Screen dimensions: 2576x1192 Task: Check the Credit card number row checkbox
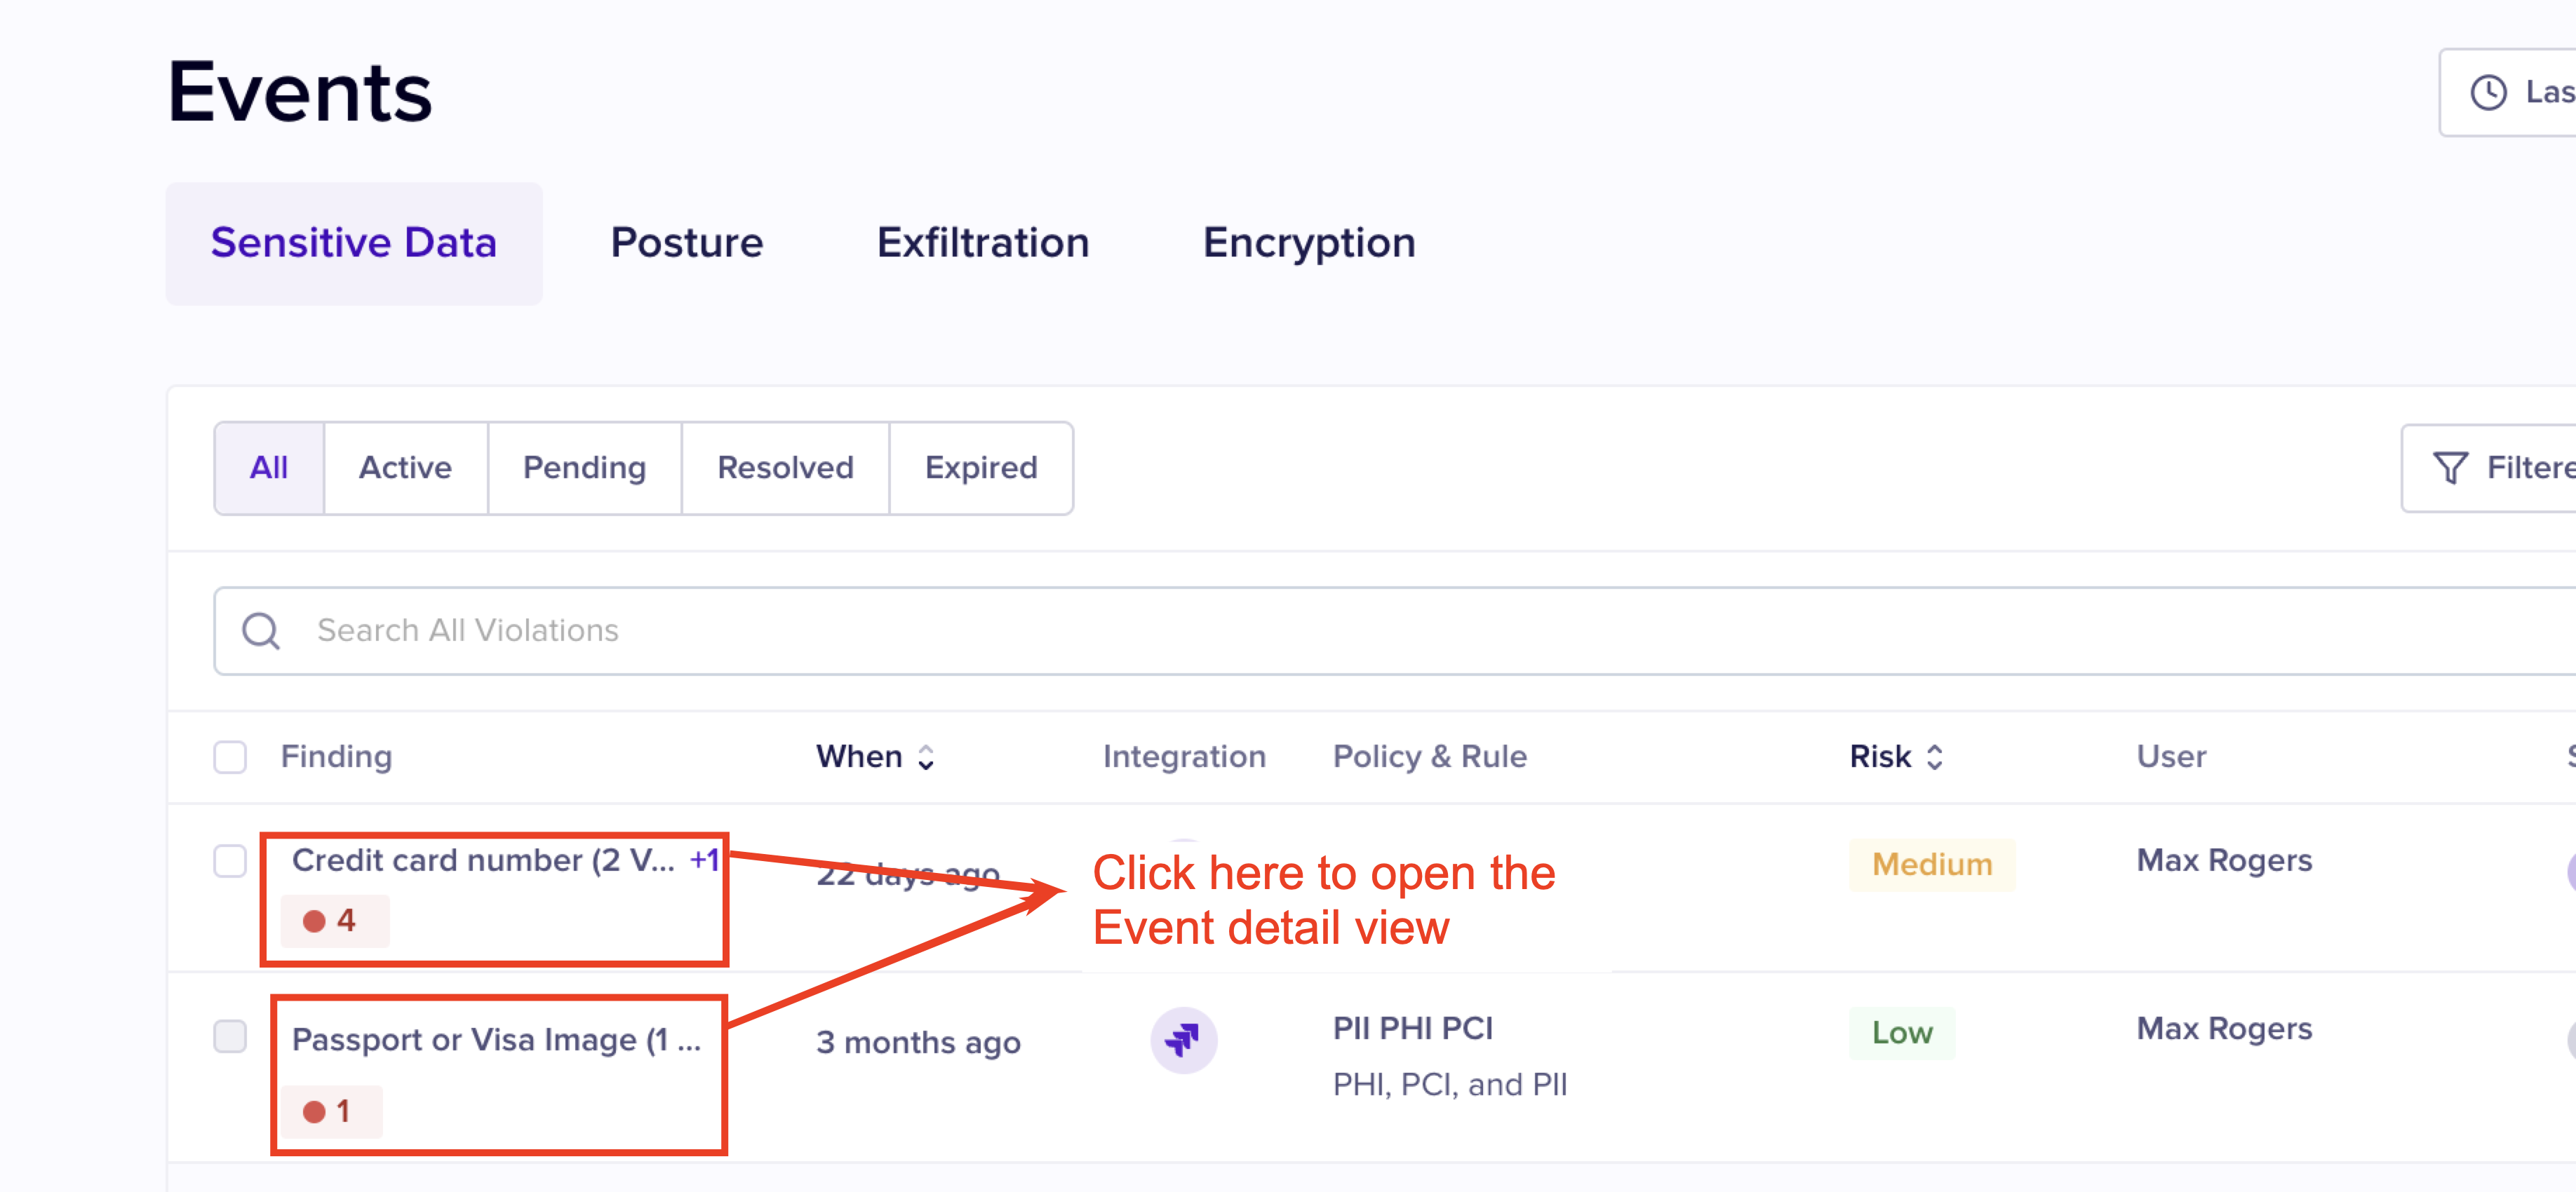click(230, 860)
